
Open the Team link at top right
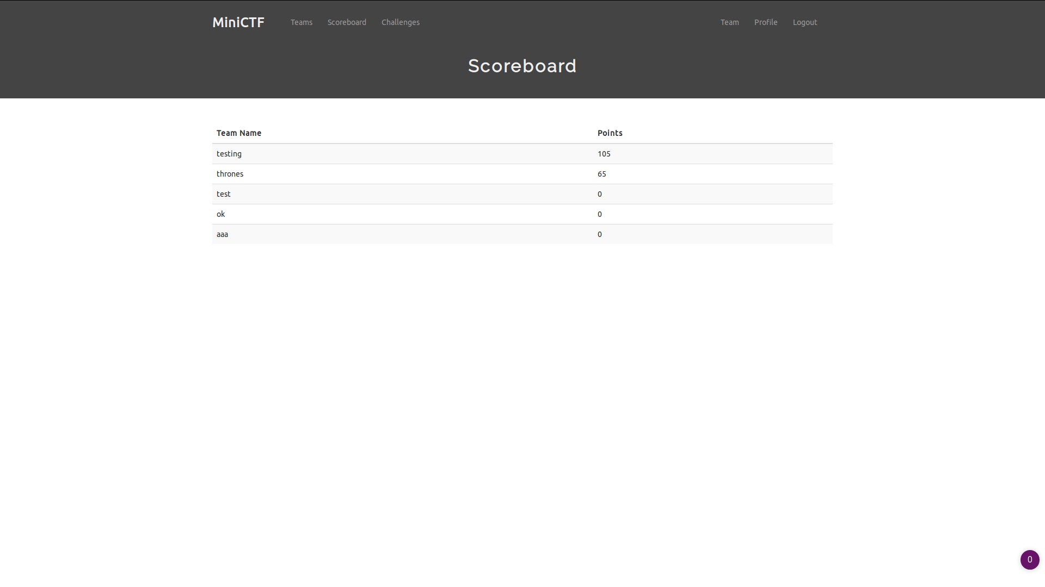tap(729, 22)
